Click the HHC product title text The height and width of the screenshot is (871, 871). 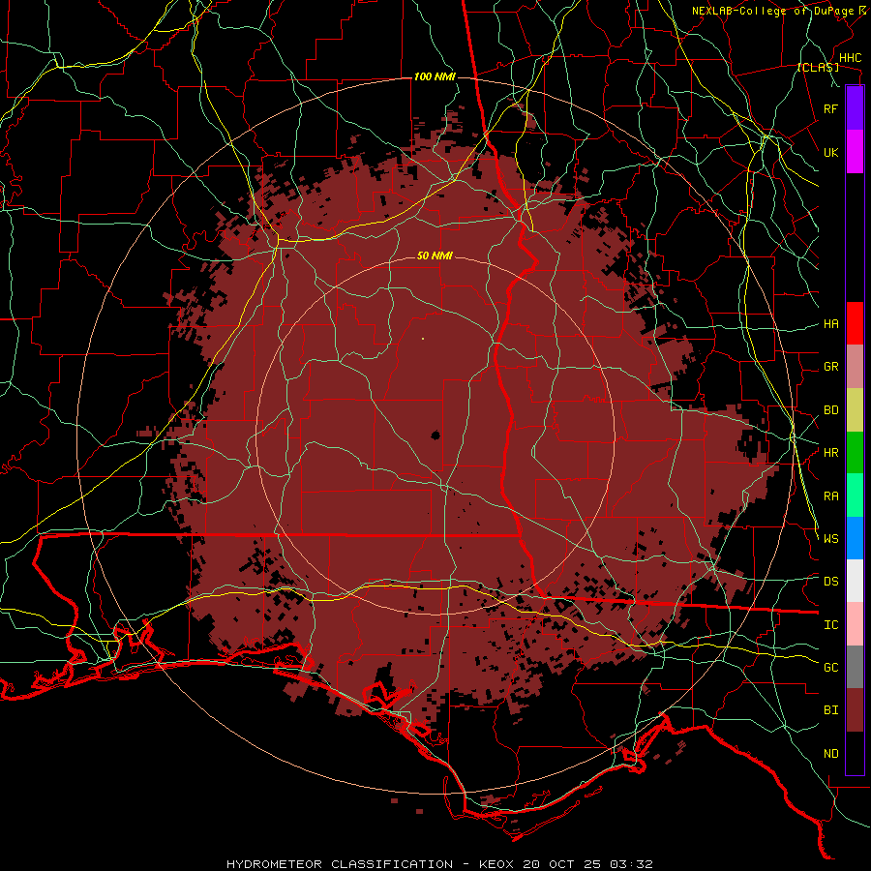pyautogui.click(x=850, y=58)
